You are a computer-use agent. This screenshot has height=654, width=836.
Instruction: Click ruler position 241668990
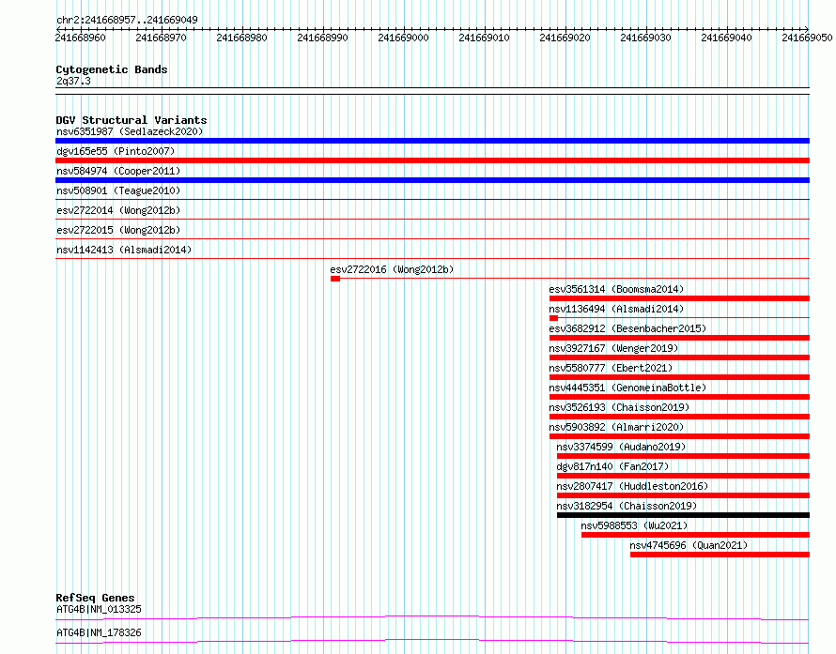click(322, 38)
